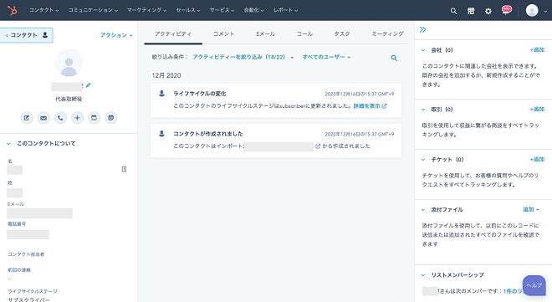Switch to the ミーティング tab
This screenshot has width=552, height=302.
click(x=387, y=33)
